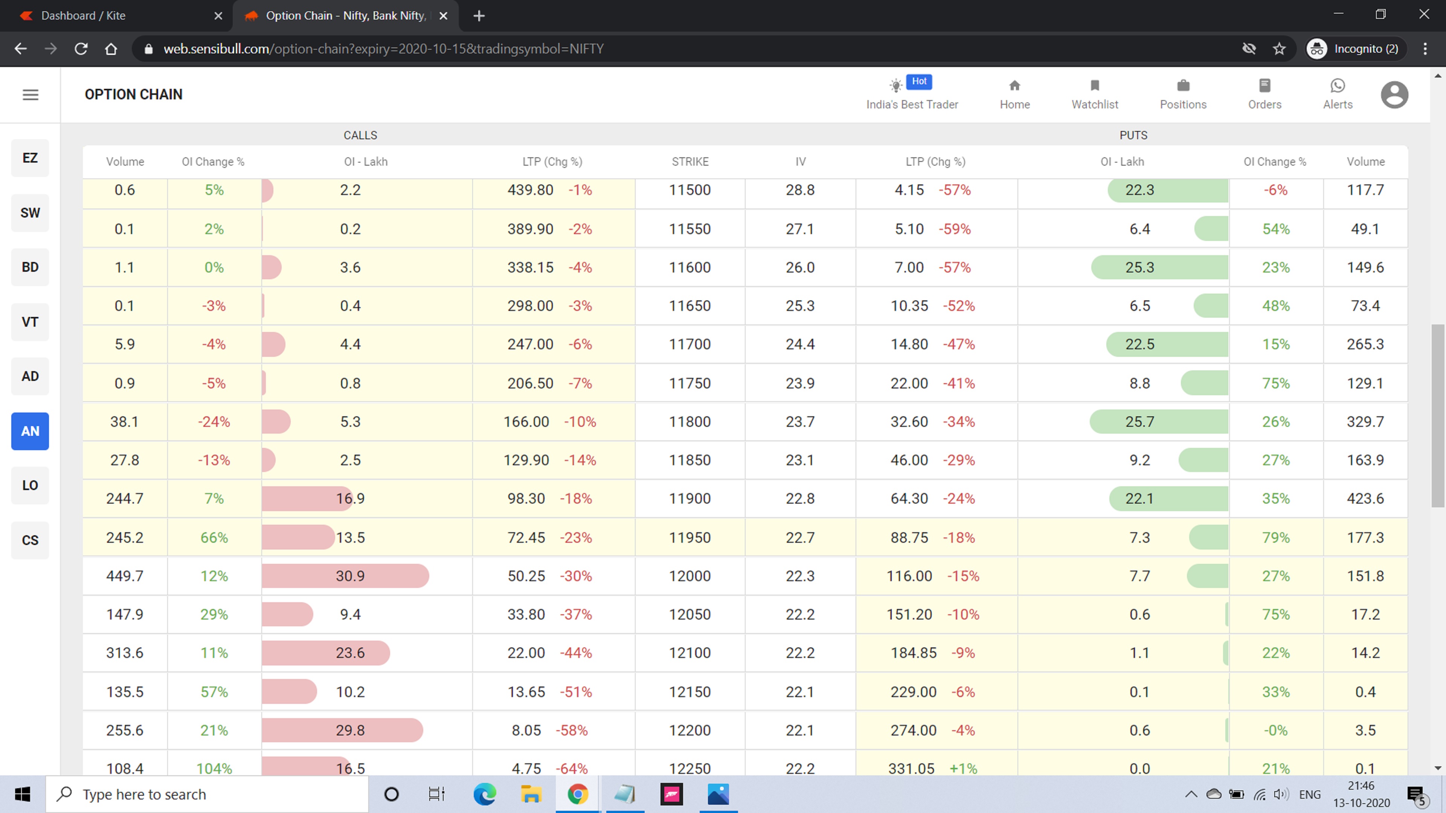
Task: Expand hidden icons in the system tray
Action: pyautogui.click(x=1191, y=794)
